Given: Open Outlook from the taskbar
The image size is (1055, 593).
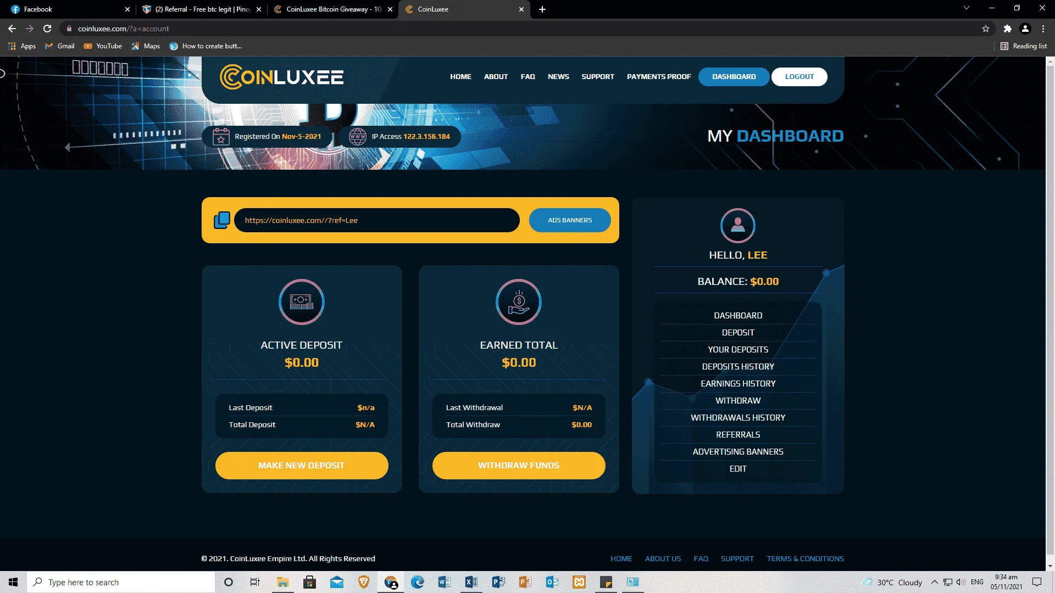Looking at the screenshot, I should [552, 582].
